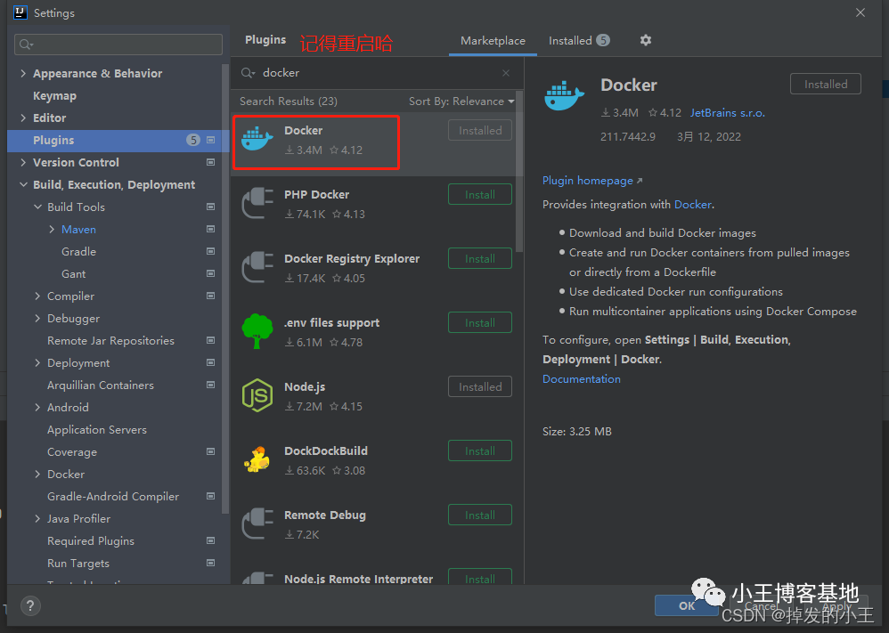
Task: Click the plugin results list scrollbar
Action: (x=518, y=171)
